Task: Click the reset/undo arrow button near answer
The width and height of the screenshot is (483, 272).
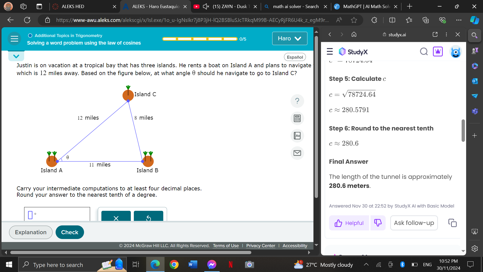Action: (x=149, y=218)
